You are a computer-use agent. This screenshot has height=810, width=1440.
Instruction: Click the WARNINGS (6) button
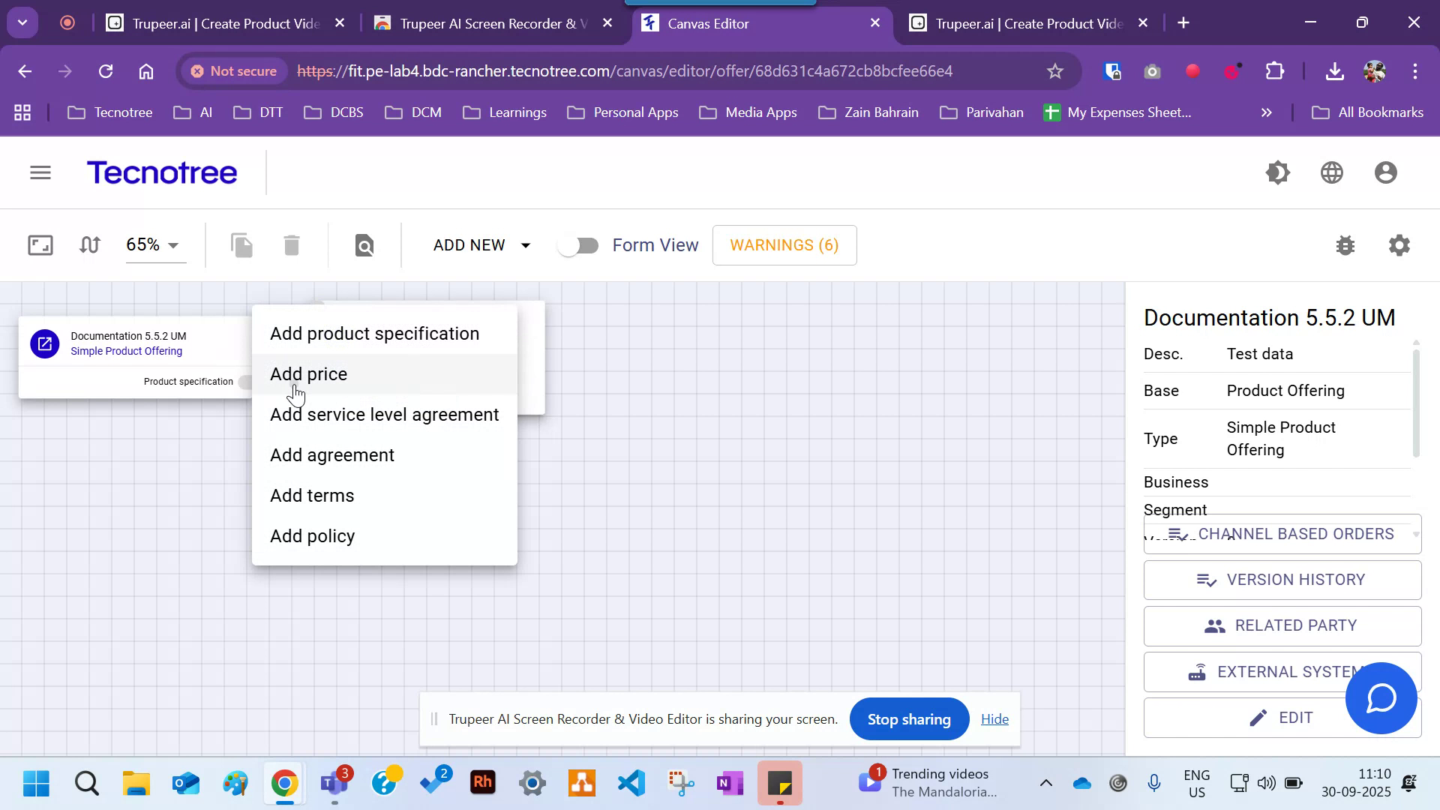[x=784, y=245]
